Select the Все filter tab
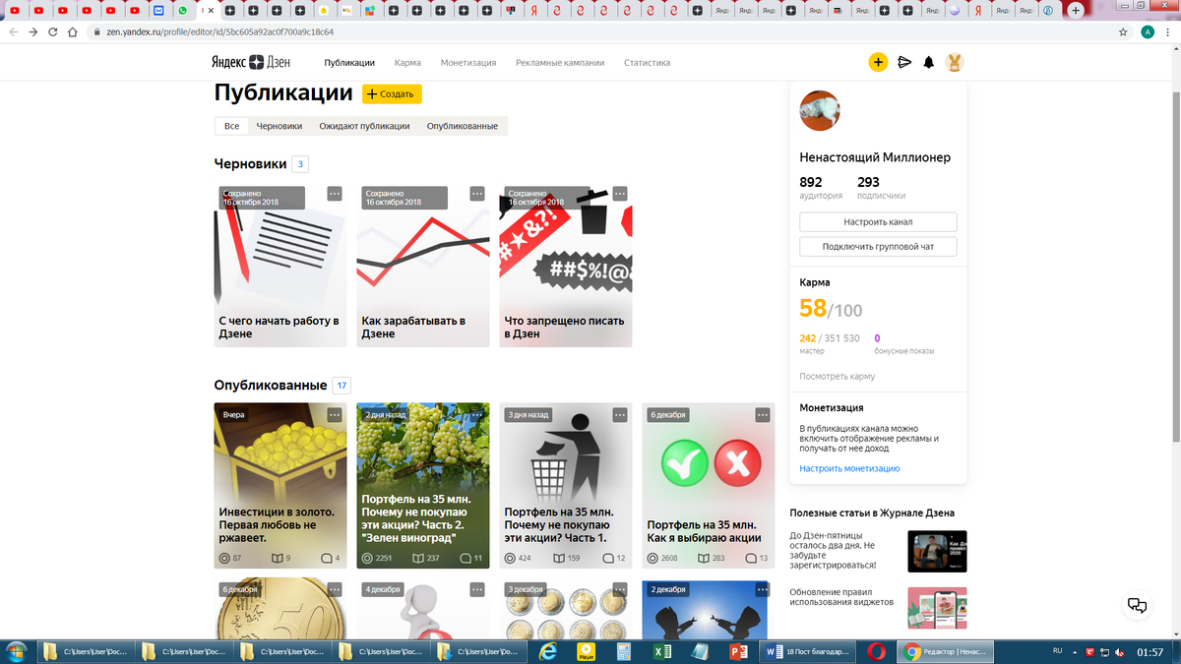 (x=231, y=126)
